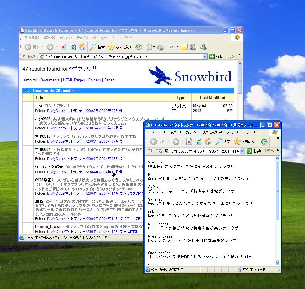Open Edit dropdown arrow beside Word icon

coord(178,47)
